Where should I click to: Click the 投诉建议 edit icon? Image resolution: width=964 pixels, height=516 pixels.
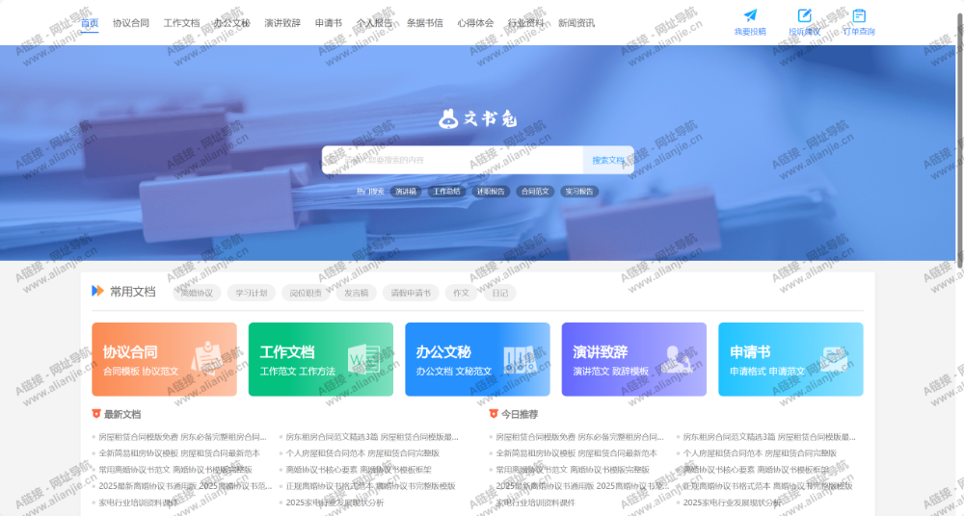tap(805, 15)
